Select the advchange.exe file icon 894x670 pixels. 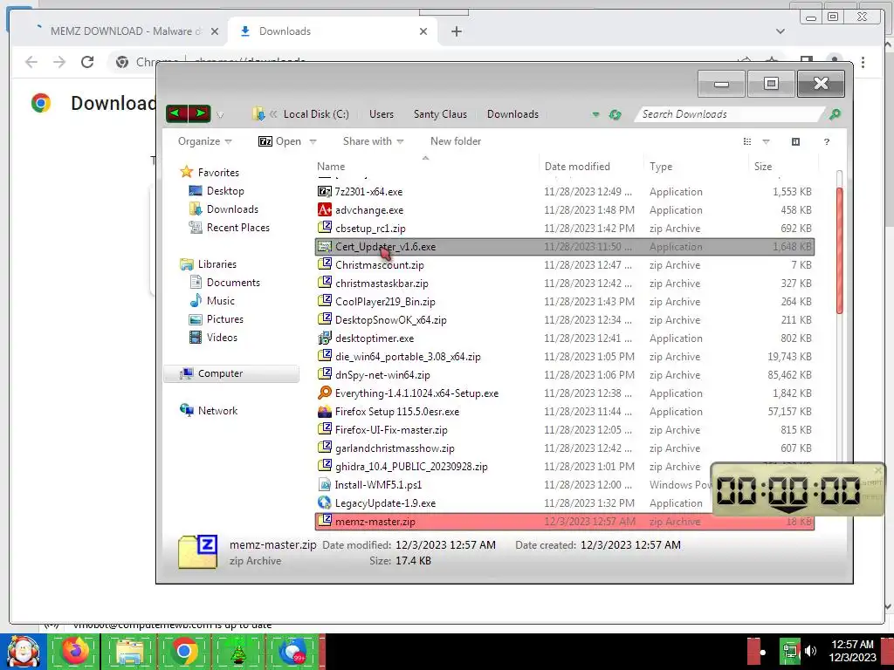(x=325, y=209)
